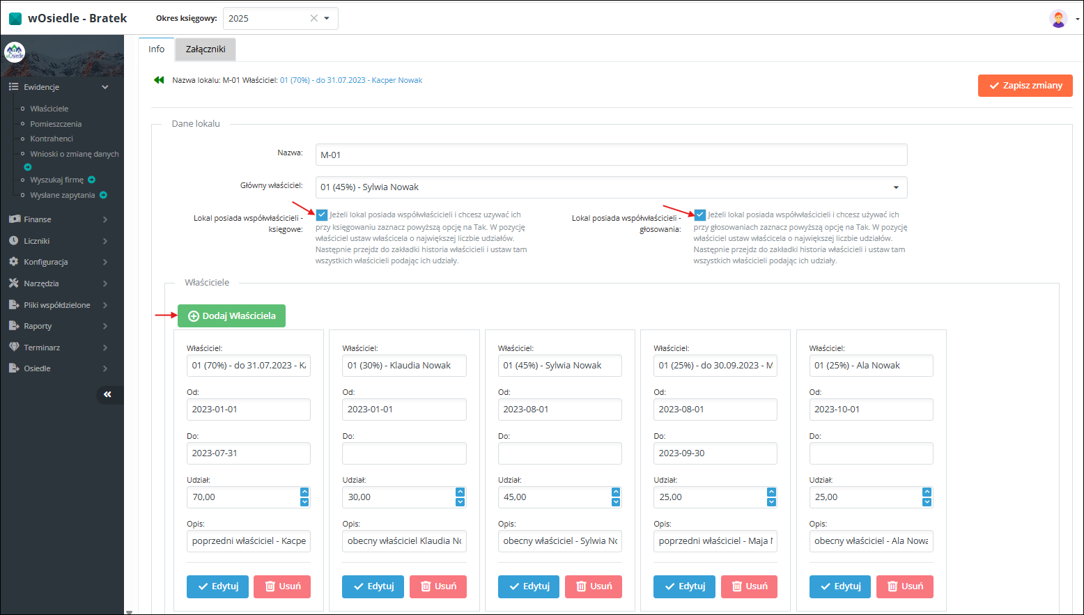Click the Dodaj Właściciela button
This screenshot has height=615, width=1084.
pos(231,316)
